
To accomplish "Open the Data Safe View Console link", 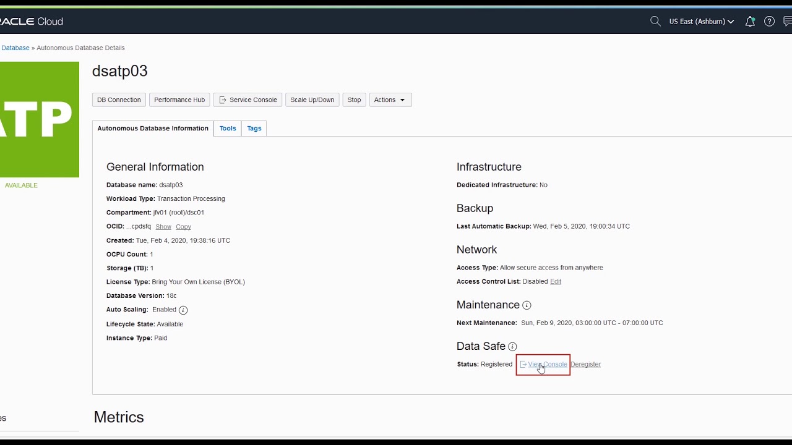I will pyautogui.click(x=543, y=364).
